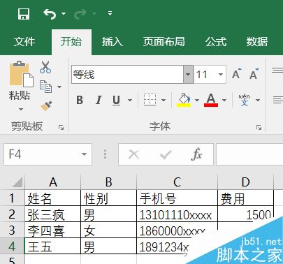The image size is (283, 264).
Task: Select column C header
Action: pyautogui.click(x=177, y=182)
